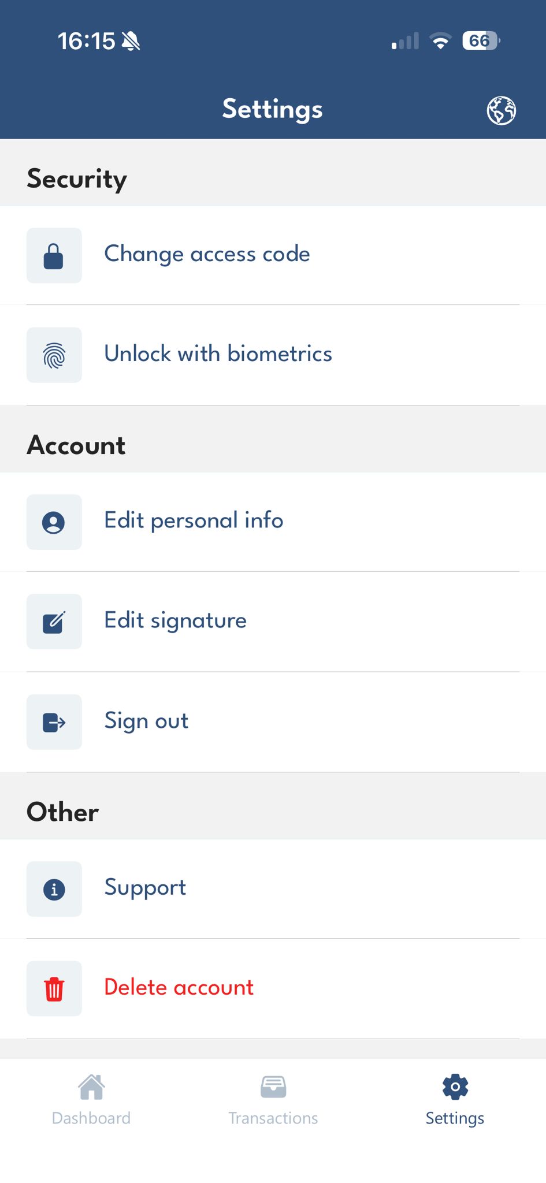This screenshot has width=546, height=1183.
Task: Tap the fingerprint icon for biometric unlock
Action: point(54,354)
